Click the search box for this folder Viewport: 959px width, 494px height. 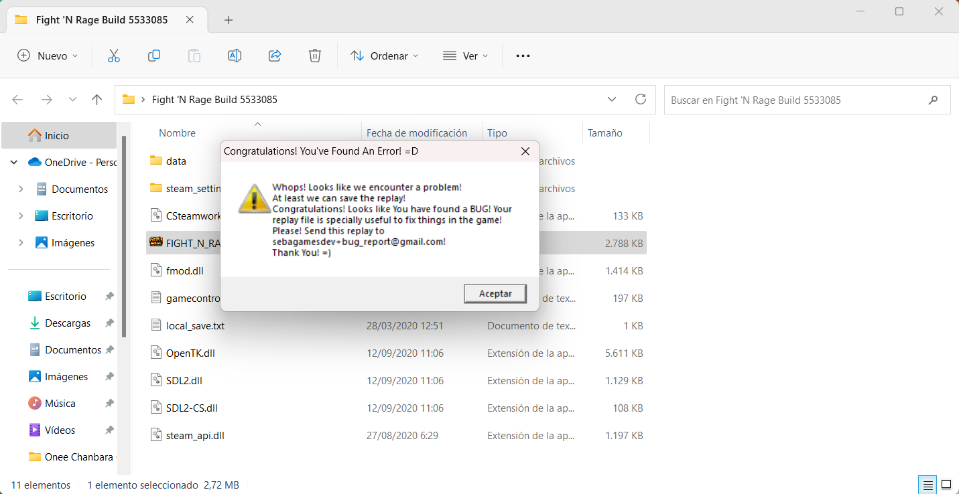point(797,100)
